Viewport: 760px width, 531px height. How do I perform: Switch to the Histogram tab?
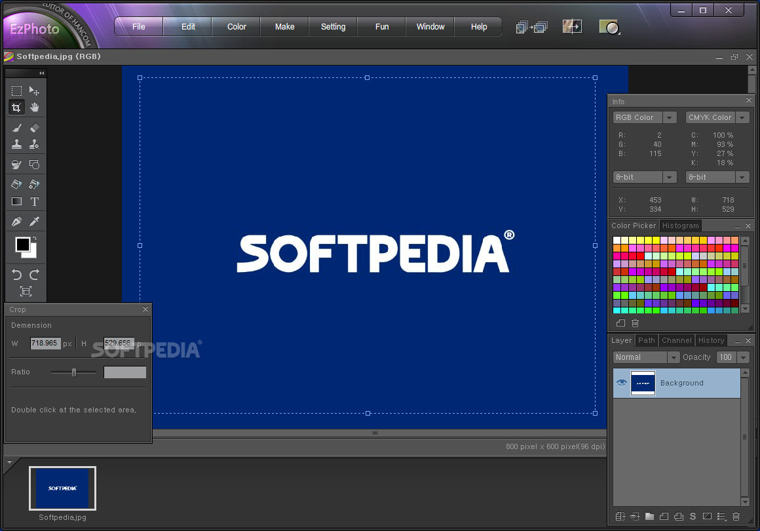point(681,226)
